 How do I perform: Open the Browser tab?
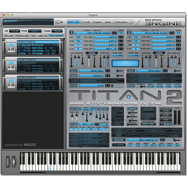pos(98,22)
